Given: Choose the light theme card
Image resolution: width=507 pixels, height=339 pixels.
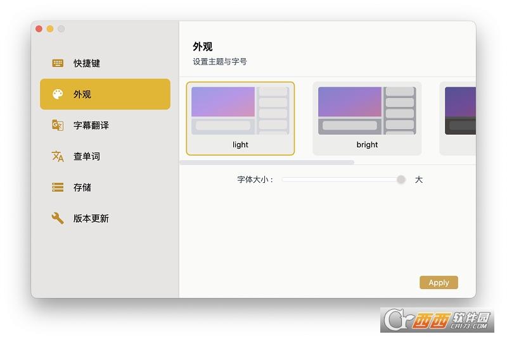Looking at the screenshot, I should [x=240, y=118].
